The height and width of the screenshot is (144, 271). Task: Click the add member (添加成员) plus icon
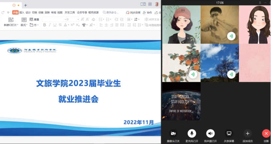pyautogui.click(x=247, y=133)
